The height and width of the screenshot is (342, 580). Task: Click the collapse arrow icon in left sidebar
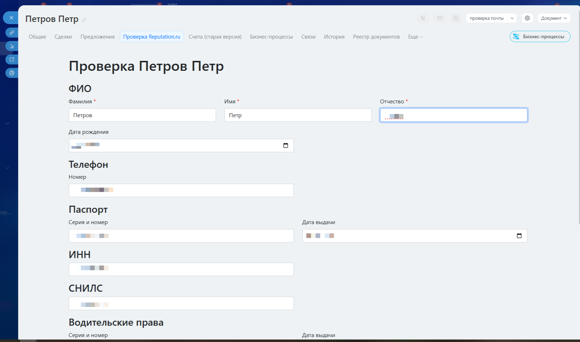12,46
